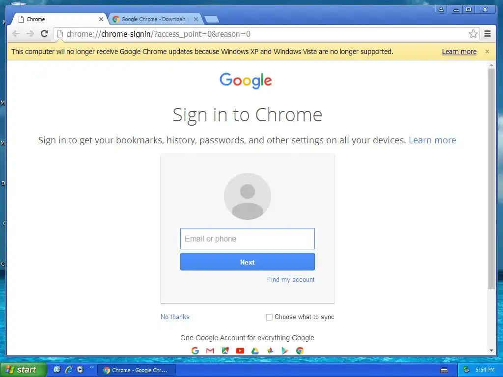Click the Google Play icon
The image size is (503, 377).
point(285,350)
